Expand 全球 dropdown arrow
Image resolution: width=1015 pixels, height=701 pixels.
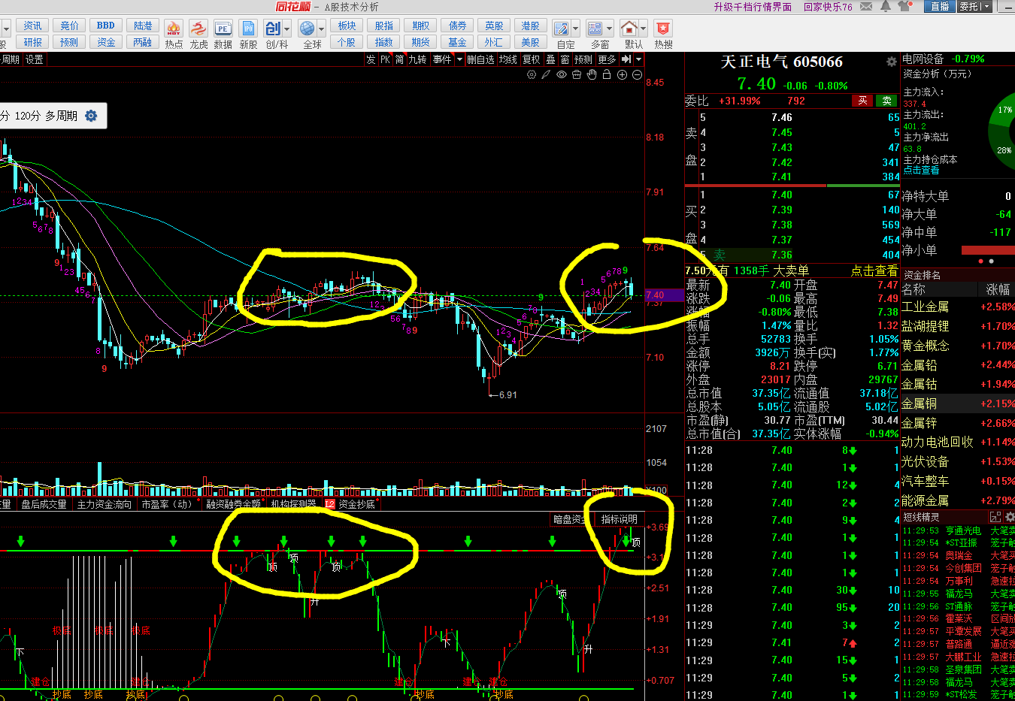321,29
